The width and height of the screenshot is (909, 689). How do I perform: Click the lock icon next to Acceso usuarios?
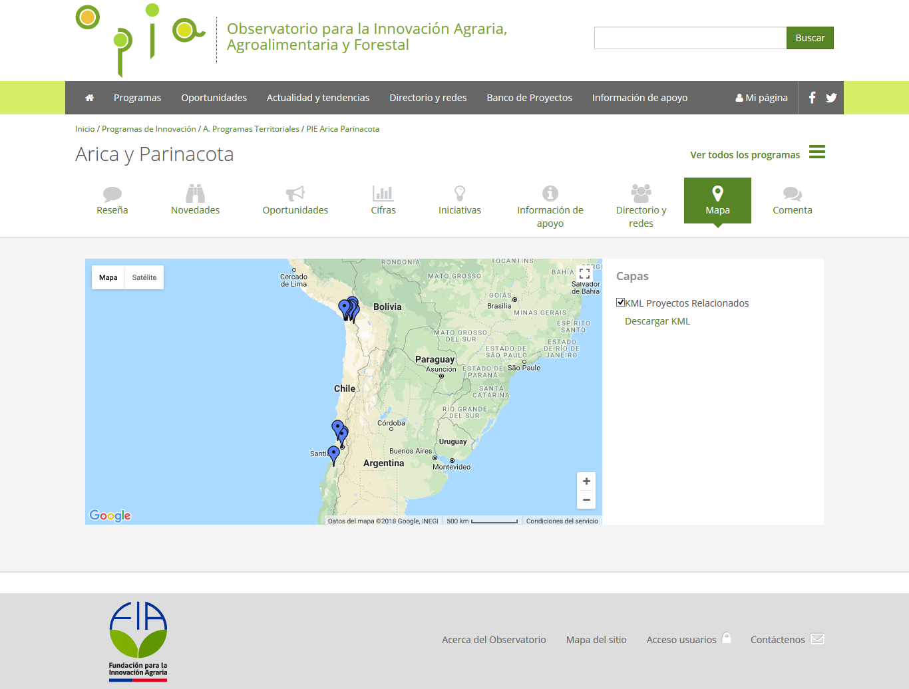[x=727, y=638]
